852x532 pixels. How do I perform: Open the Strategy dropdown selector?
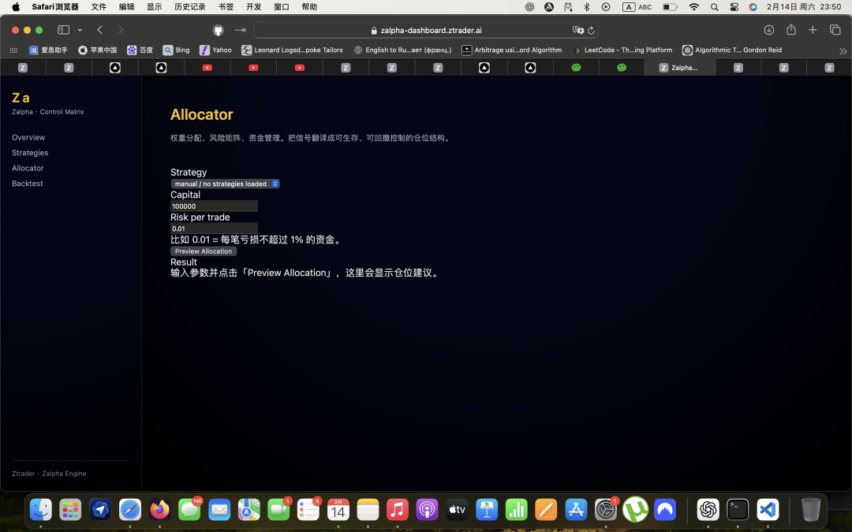[225, 184]
